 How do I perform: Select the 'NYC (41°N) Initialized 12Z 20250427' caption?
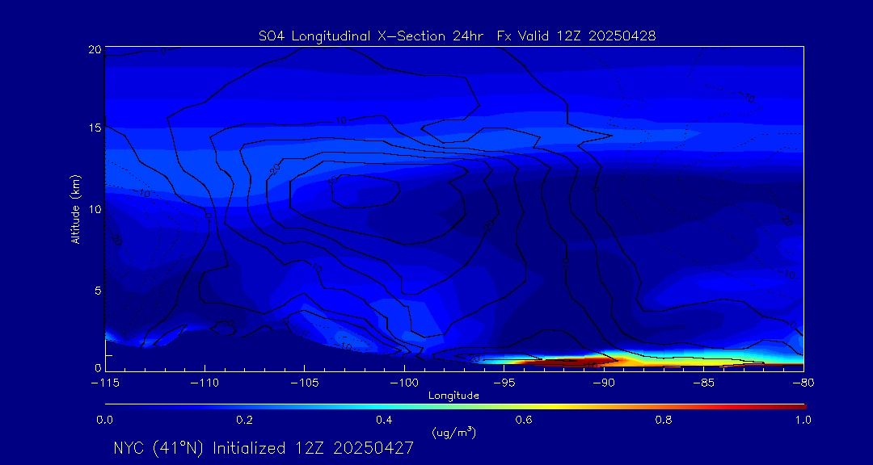pos(264,448)
